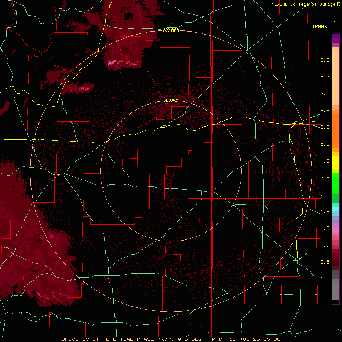Click the 7.4 scale value
The width and height of the screenshot is (342, 342).
coord(325,93)
